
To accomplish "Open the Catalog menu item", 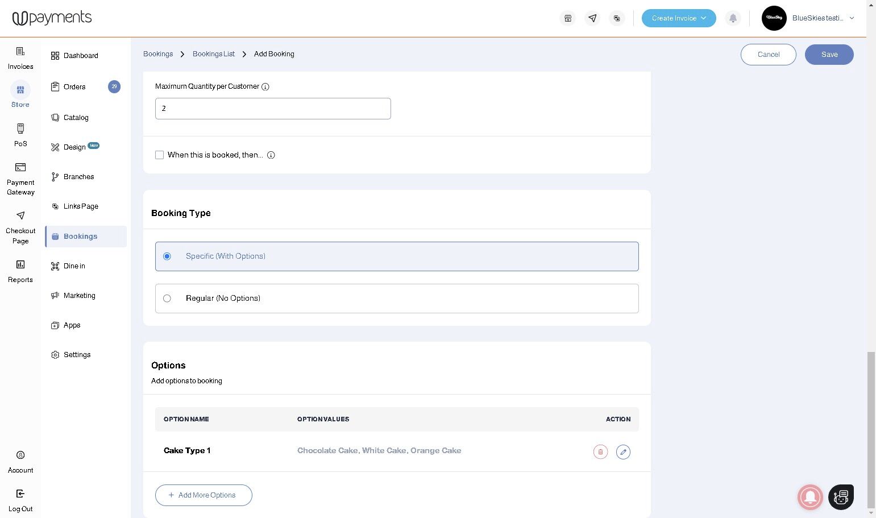I will 76,118.
